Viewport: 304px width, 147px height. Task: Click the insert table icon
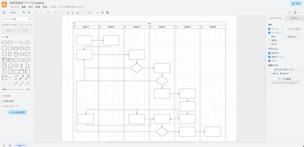point(107,12)
